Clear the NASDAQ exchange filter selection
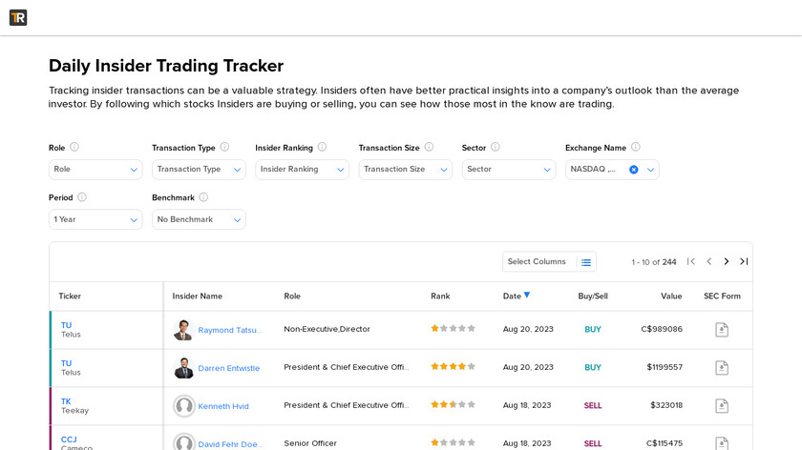The image size is (802, 450). click(633, 170)
